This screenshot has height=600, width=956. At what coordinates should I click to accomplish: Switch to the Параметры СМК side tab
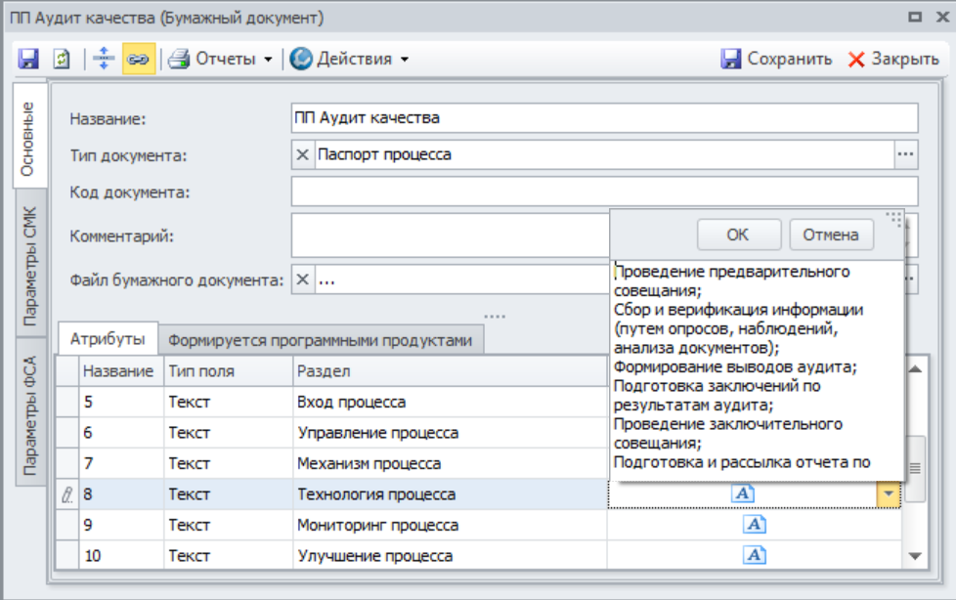pyautogui.click(x=30, y=266)
